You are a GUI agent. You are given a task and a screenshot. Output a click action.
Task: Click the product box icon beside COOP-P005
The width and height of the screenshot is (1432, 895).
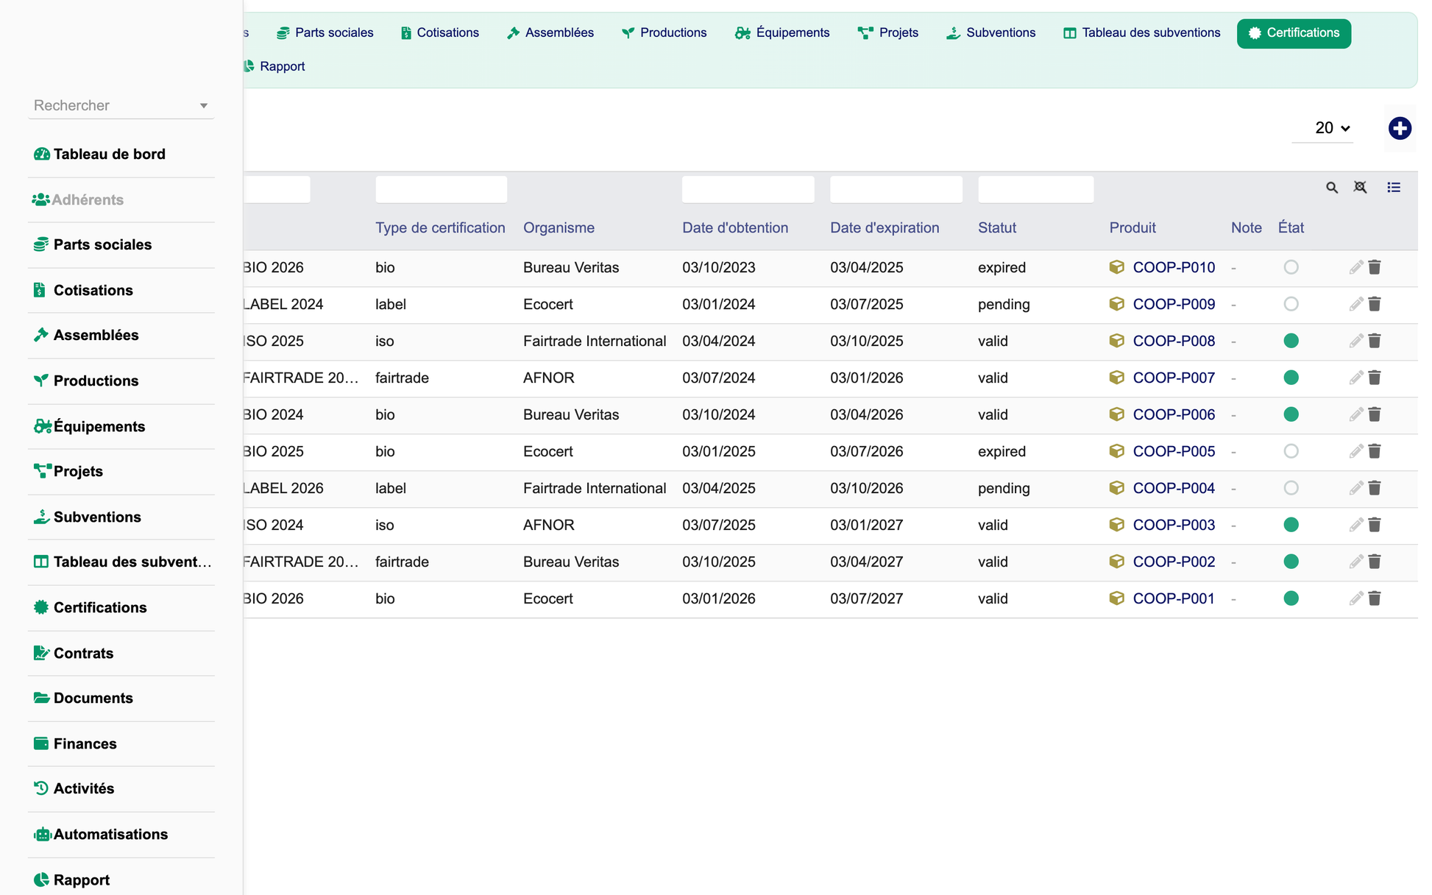tap(1116, 451)
